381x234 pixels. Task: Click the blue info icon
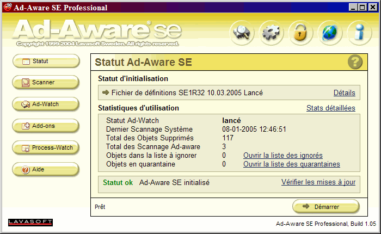(x=359, y=33)
